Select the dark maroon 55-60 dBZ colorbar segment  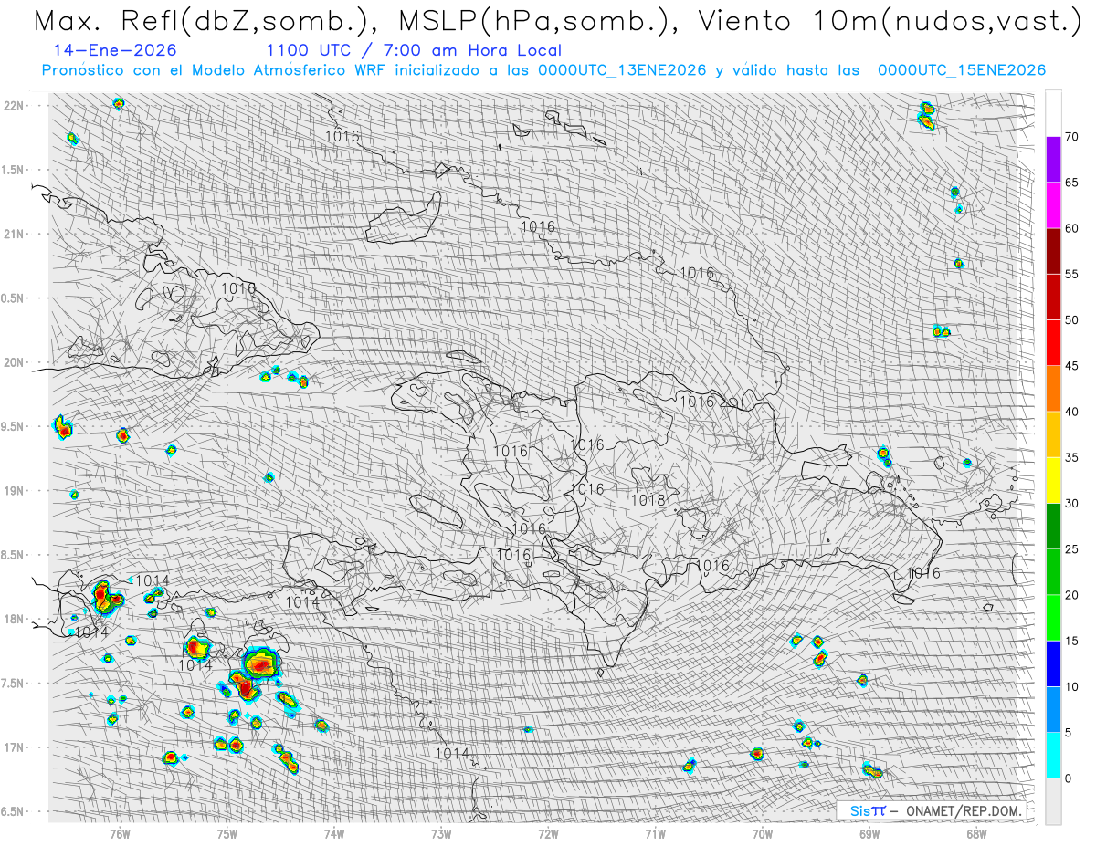[1053, 251]
